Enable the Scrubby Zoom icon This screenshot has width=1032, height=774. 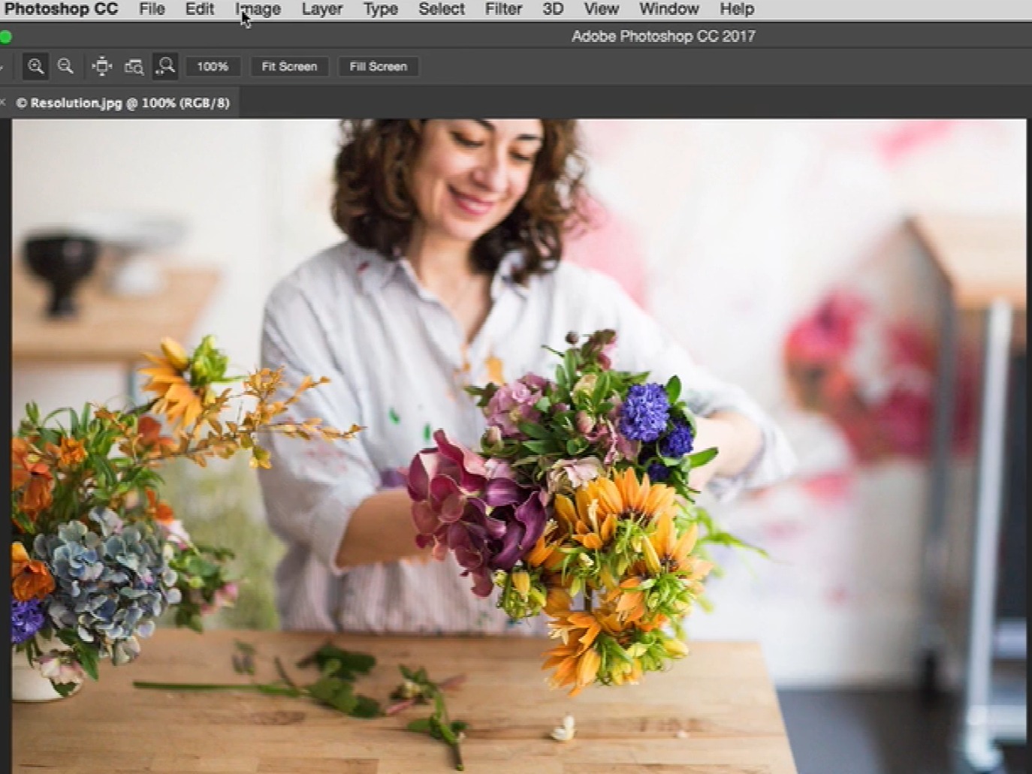point(165,66)
